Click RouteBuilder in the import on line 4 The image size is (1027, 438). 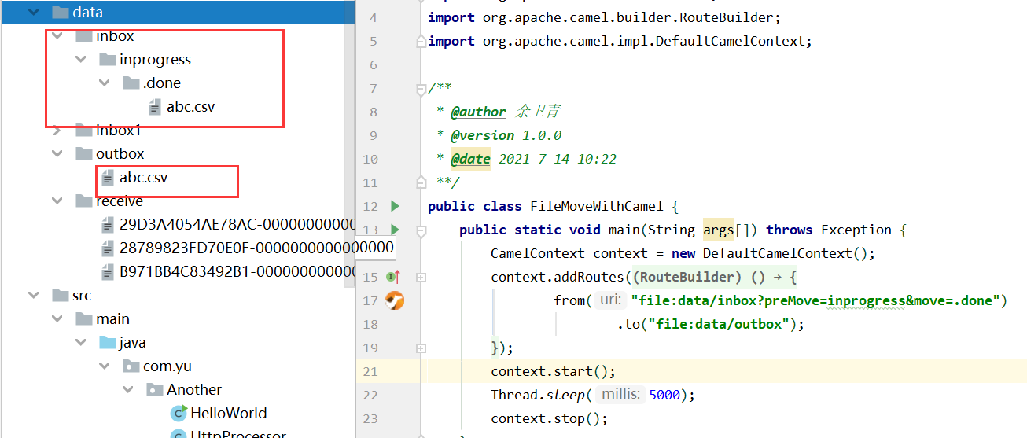point(726,17)
